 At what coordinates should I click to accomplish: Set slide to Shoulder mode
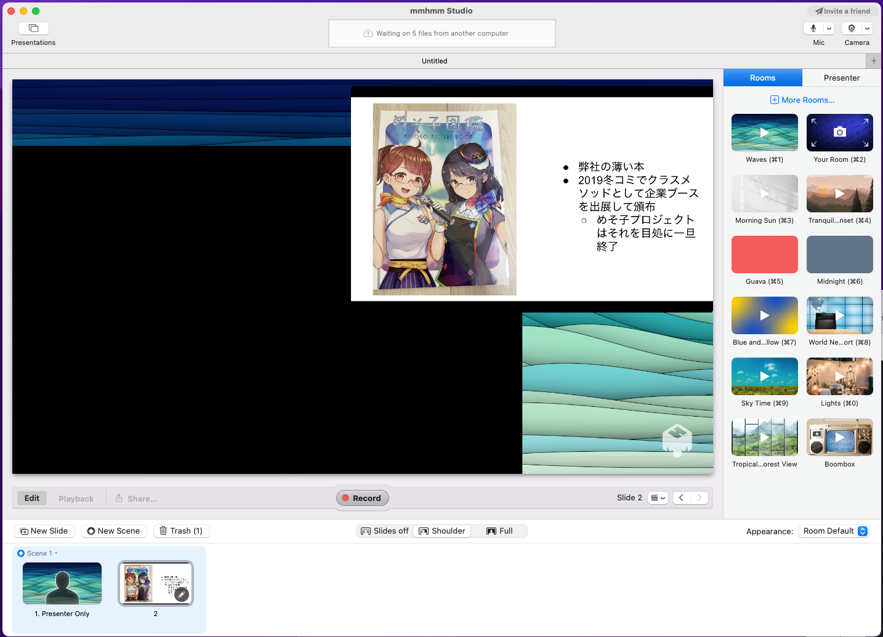441,531
